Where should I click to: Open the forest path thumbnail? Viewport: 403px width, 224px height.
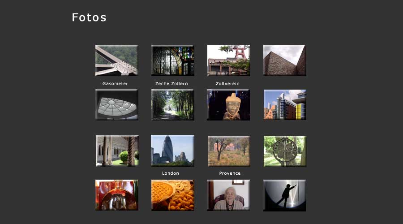click(173, 105)
